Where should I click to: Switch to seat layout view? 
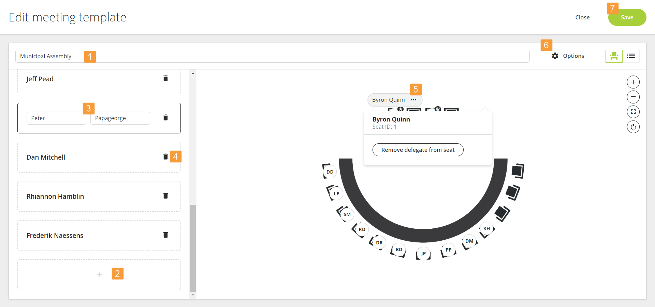pos(614,56)
